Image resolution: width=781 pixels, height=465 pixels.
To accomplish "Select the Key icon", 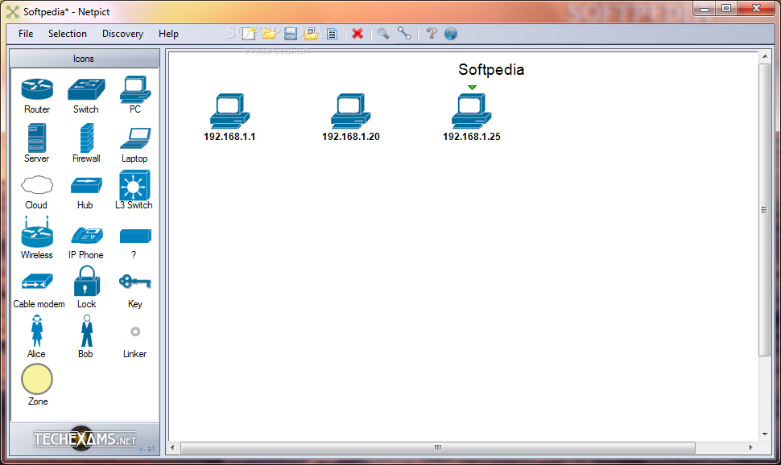I will [x=135, y=282].
